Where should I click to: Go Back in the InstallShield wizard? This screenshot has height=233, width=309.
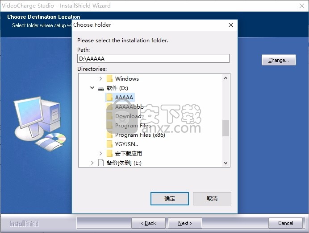pyautogui.click(x=148, y=223)
